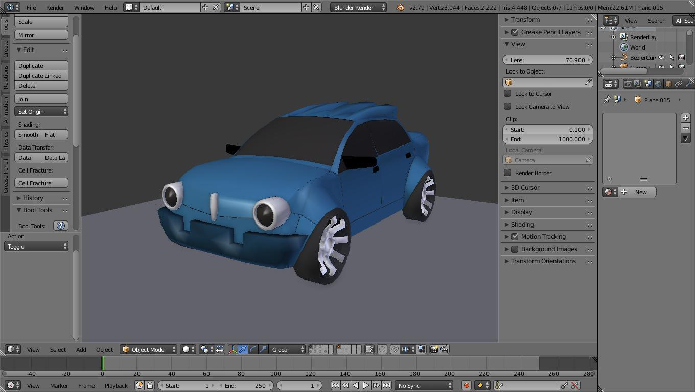
Task: Click the Bool Tools help question mark
Action: tap(61, 226)
